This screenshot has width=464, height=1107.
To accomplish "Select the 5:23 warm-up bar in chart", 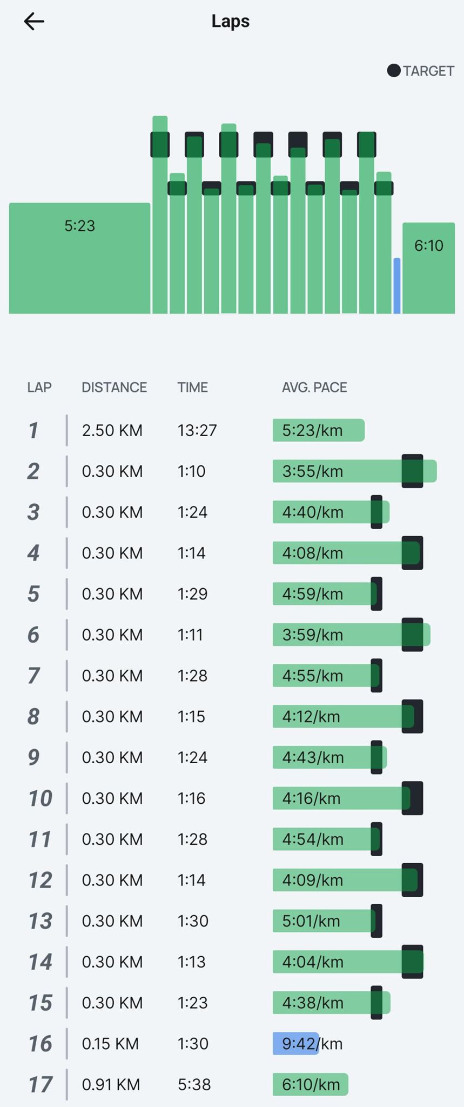I will pos(79,258).
